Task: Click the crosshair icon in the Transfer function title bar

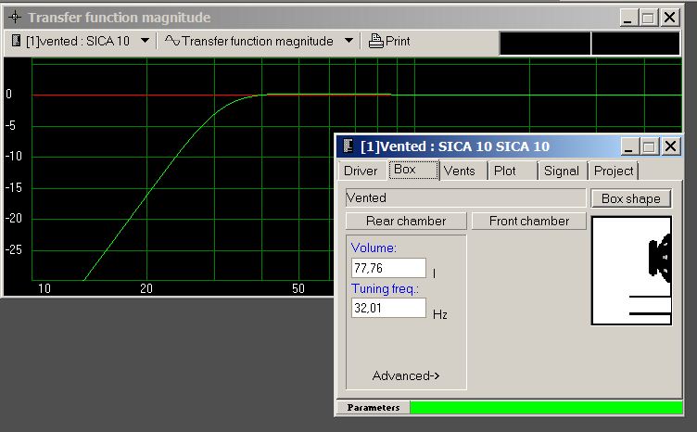Action: (15, 18)
